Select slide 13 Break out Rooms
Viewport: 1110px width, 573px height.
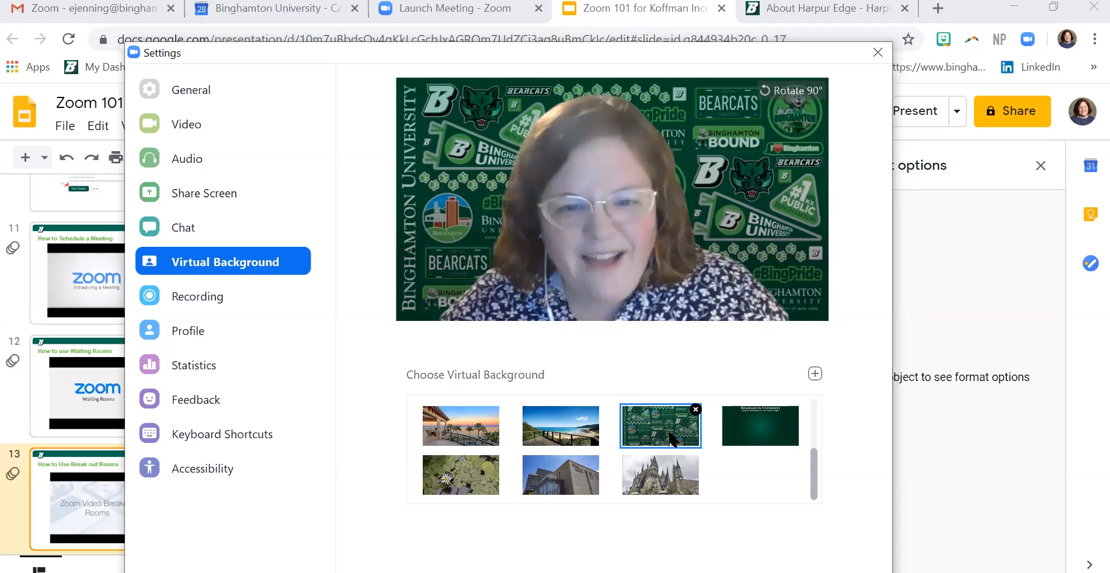tap(78, 499)
